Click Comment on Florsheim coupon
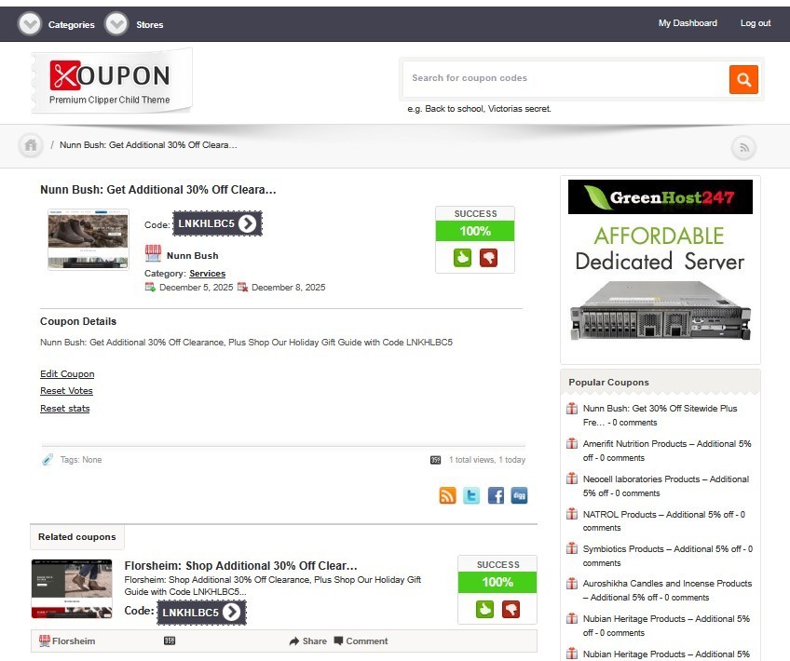Viewport: 790px width, 661px height. (x=361, y=641)
